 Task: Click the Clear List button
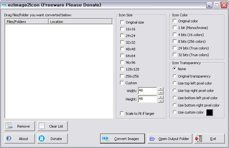52,126
